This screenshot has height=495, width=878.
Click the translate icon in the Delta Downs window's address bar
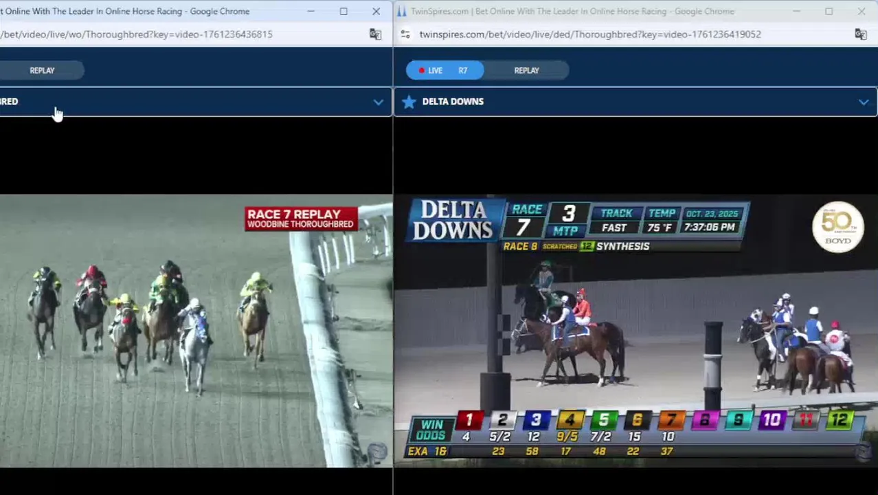pos(860,34)
